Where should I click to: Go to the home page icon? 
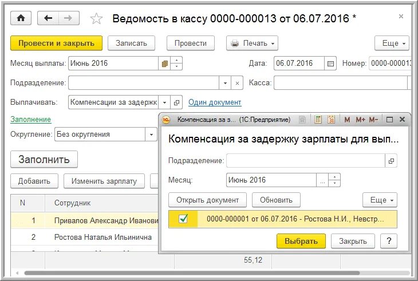[21, 18]
